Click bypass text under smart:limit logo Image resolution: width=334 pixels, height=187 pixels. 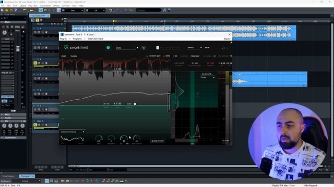click(x=74, y=56)
